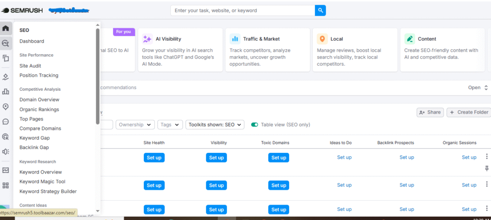Open the third row's three-dot menu

tap(487, 208)
